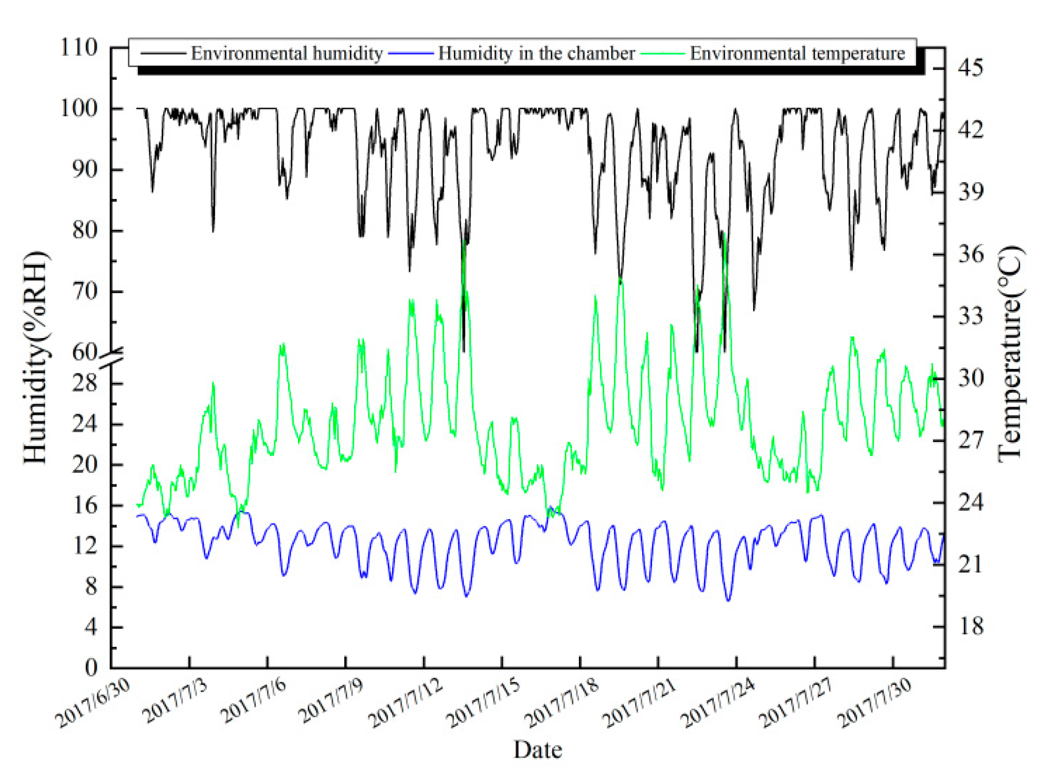Select the 'Humidity in the chamber' legend text
Viewport: 1054px width, 782px height.
pos(536,54)
